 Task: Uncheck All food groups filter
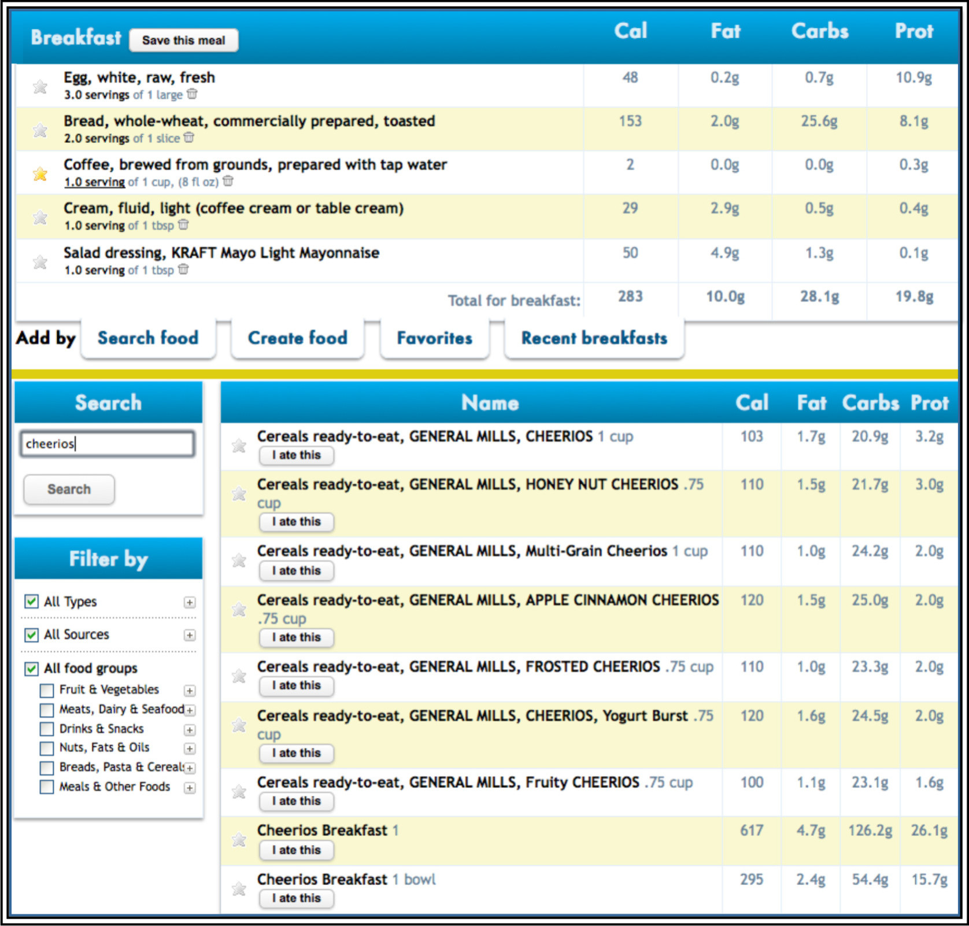click(x=32, y=669)
